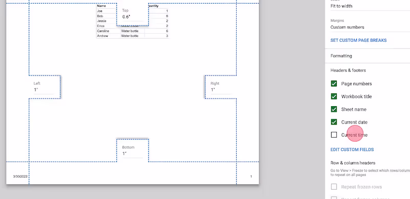Click the Andrew cell in preview table
Image resolution: width=410 pixels, height=199 pixels.
102,36
